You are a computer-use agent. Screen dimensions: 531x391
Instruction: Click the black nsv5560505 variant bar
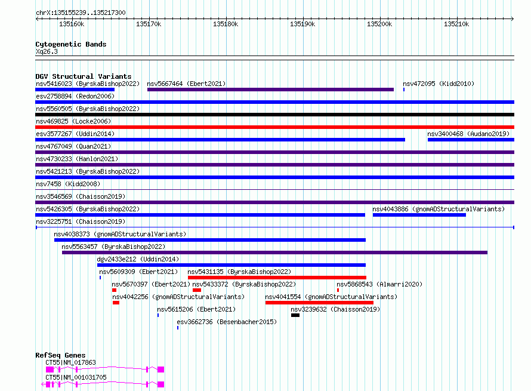click(x=274, y=115)
